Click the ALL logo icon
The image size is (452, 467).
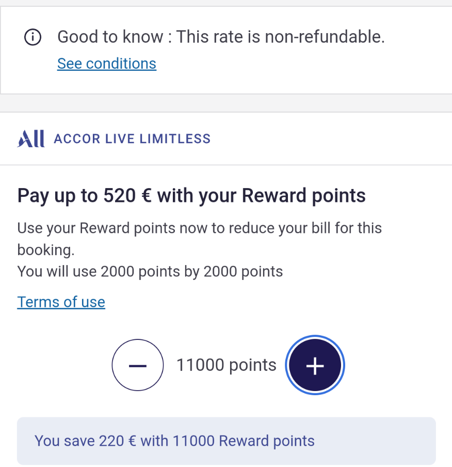coord(31,138)
